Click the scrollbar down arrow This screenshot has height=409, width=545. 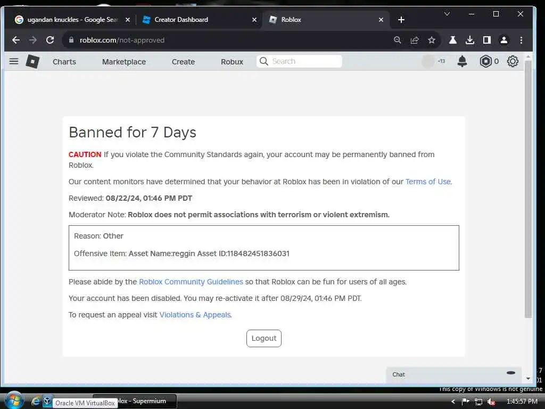click(528, 379)
